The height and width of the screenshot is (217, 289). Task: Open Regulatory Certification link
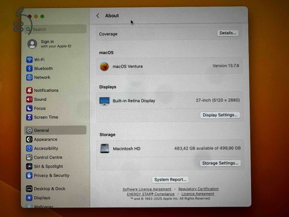click(198, 189)
